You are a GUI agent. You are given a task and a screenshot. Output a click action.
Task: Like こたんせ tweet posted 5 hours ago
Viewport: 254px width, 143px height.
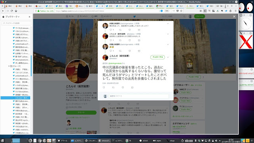pos(130,40)
